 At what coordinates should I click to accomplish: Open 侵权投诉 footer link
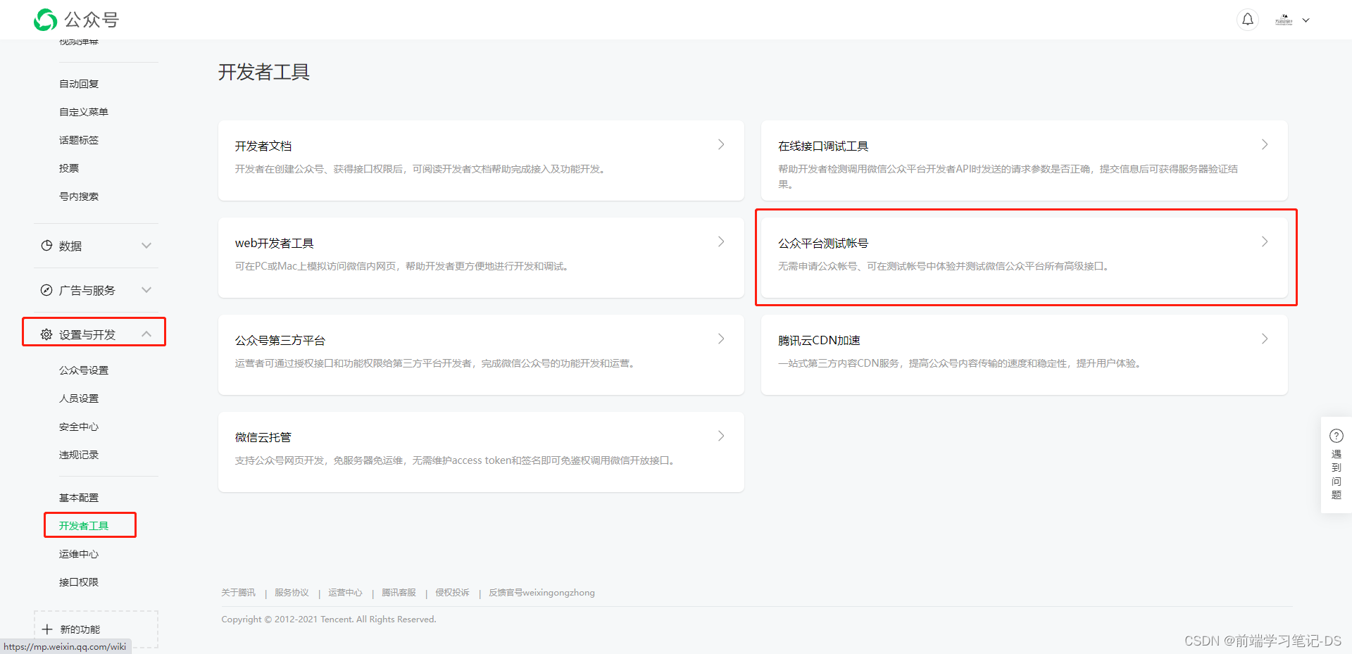(x=453, y=593)
